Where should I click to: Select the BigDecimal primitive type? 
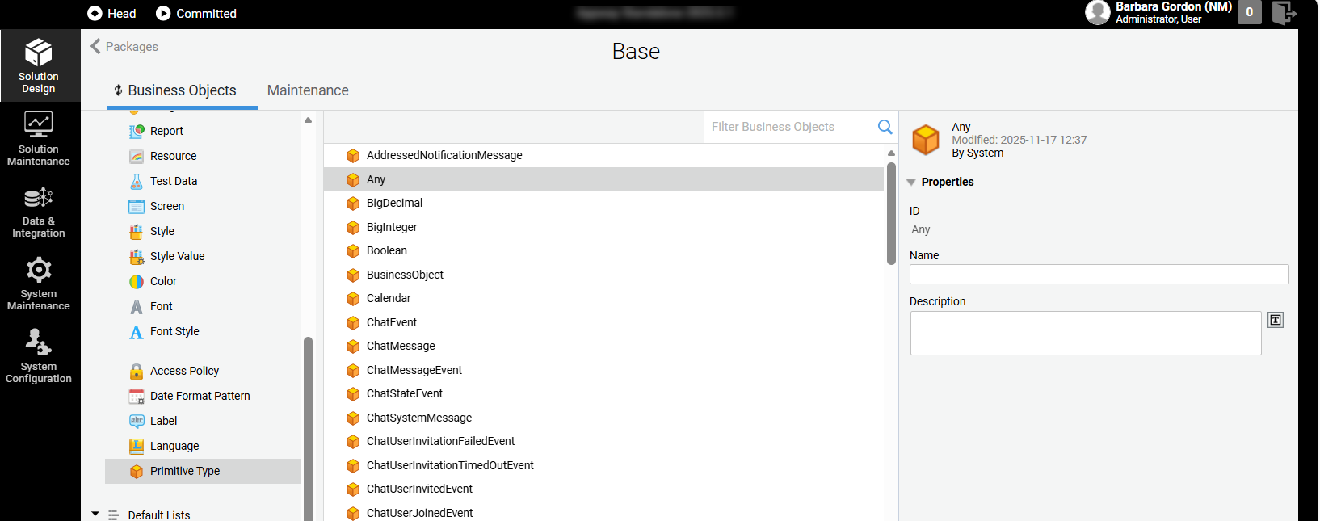[394, 203]
